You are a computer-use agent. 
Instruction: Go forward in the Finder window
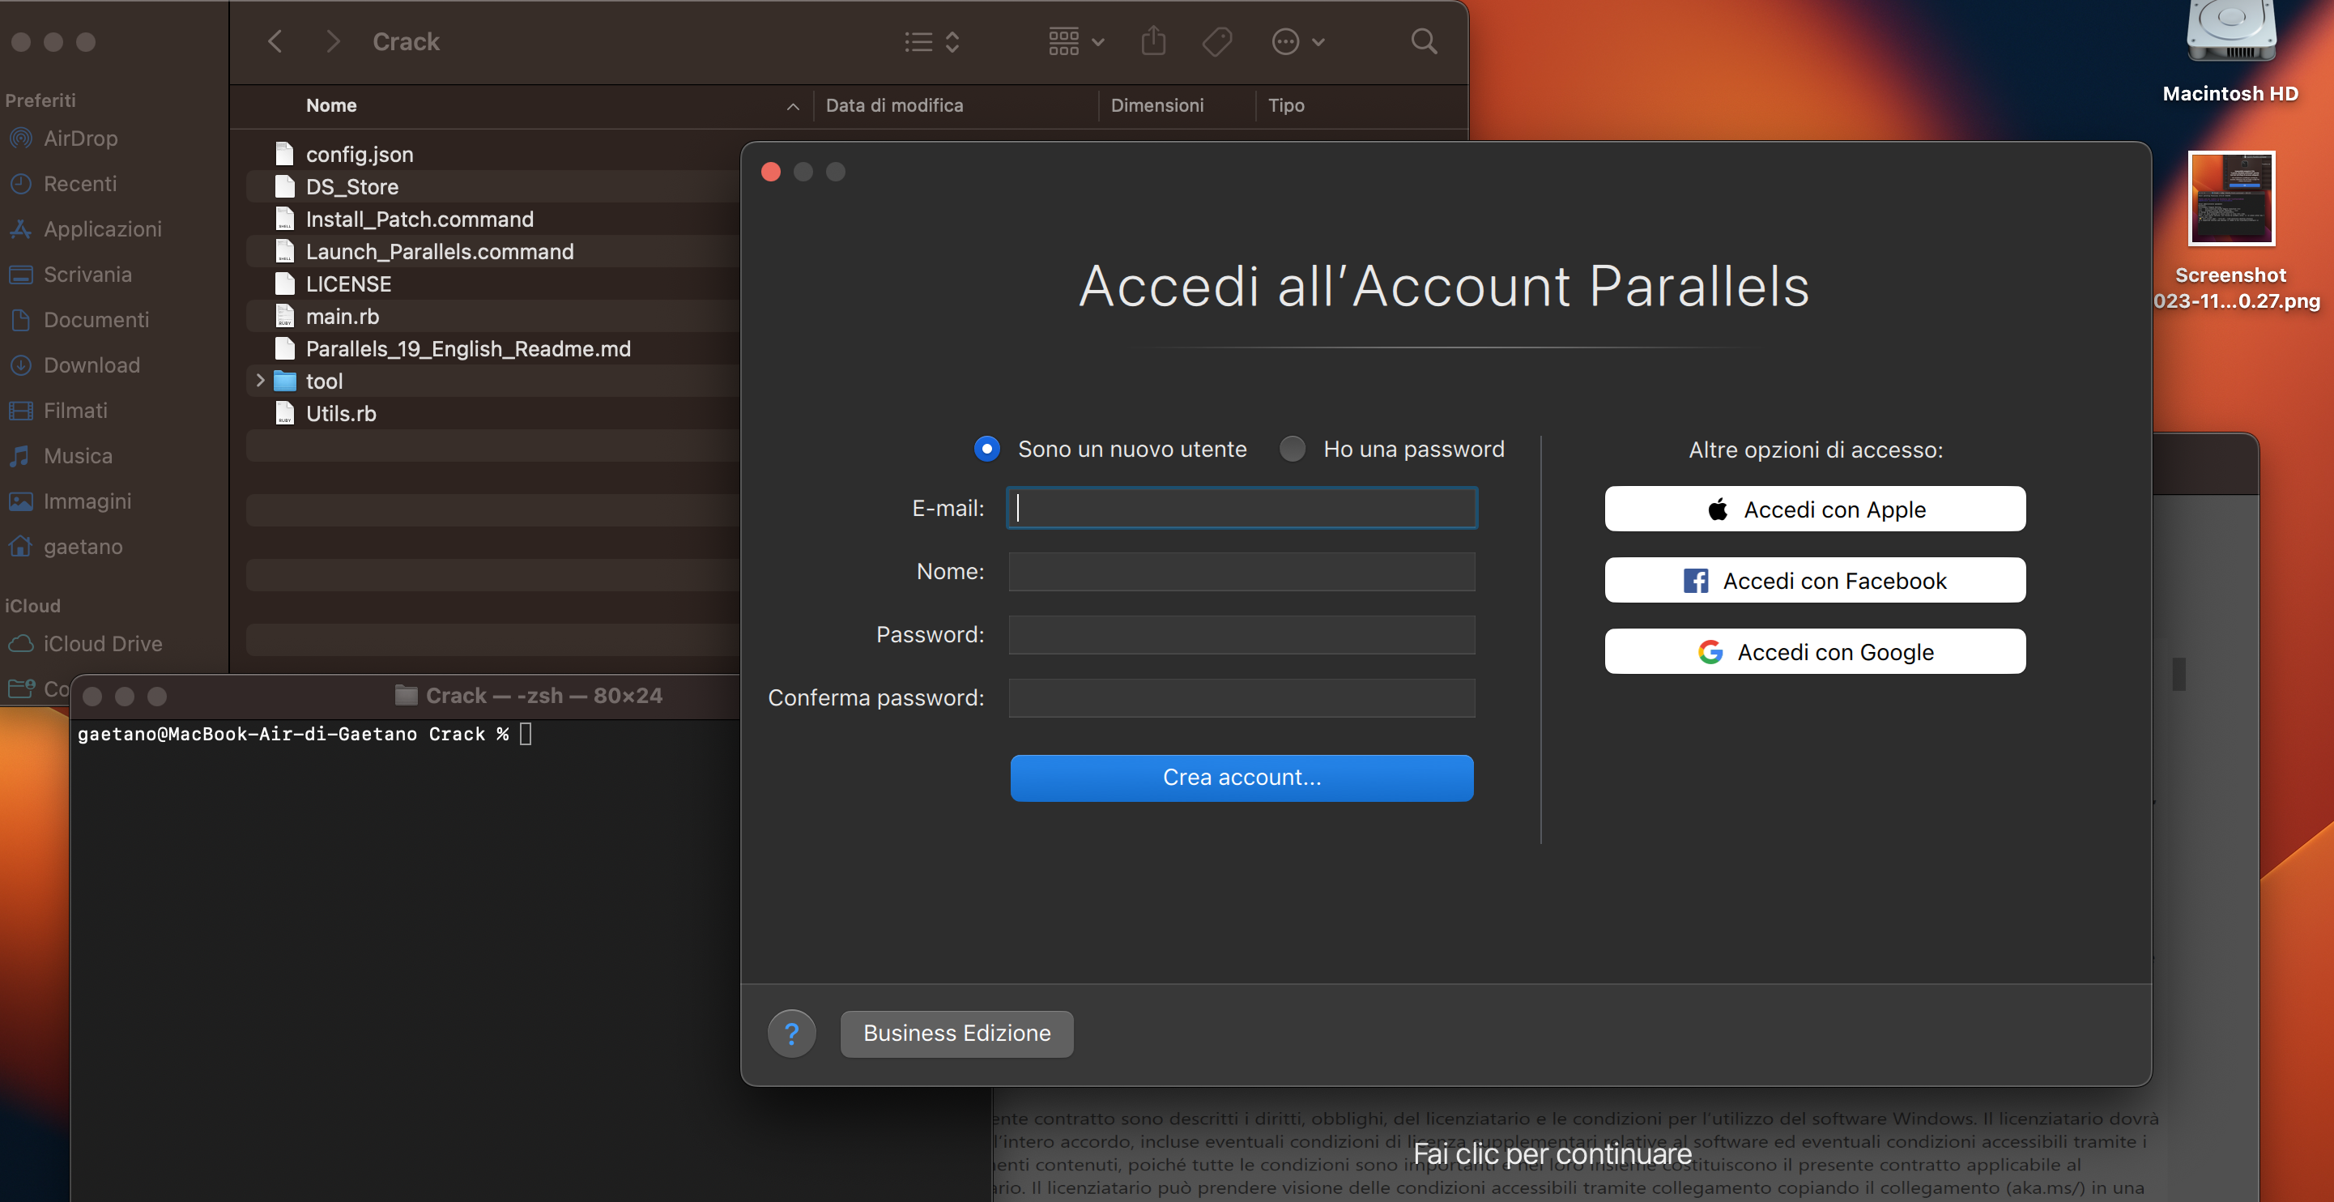coord(333,41)
